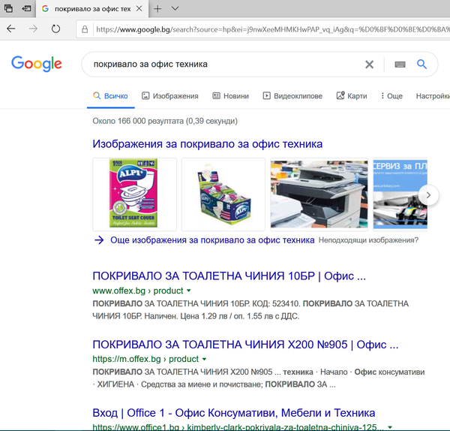Image resolution: width=450 pixels, height=431 pixels.
Task: Select the Всичко tab
Action: pyautogui.click(x=111, y=96)
